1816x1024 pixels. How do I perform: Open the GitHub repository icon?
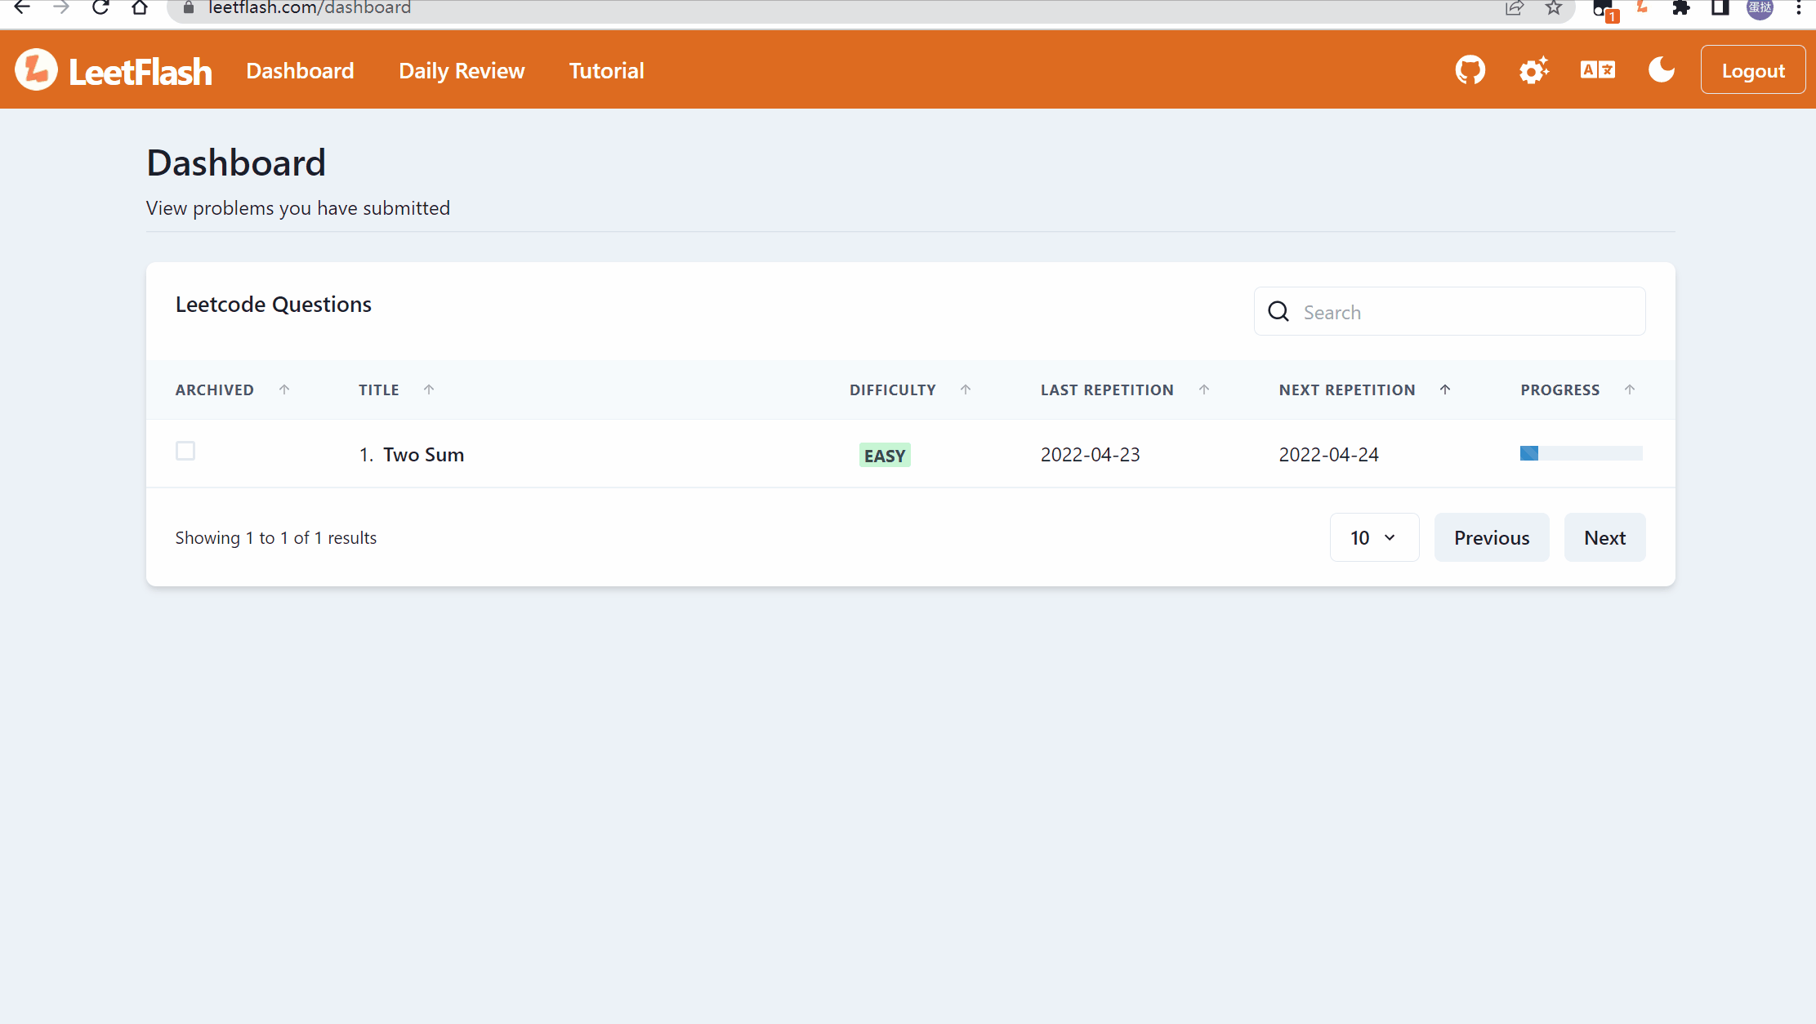pyautogui.click(x=1470, y=70)
